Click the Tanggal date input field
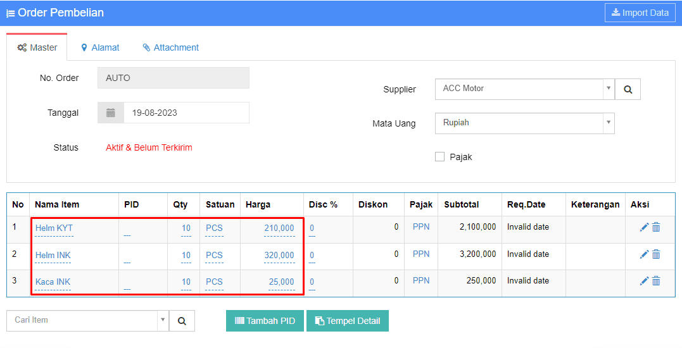The height and width of the screenshot is (348, 682). [x=187, y=113]
